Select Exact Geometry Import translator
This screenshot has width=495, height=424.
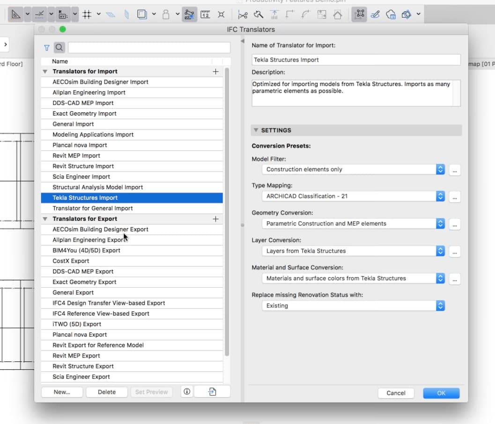(x=132, y=114)
